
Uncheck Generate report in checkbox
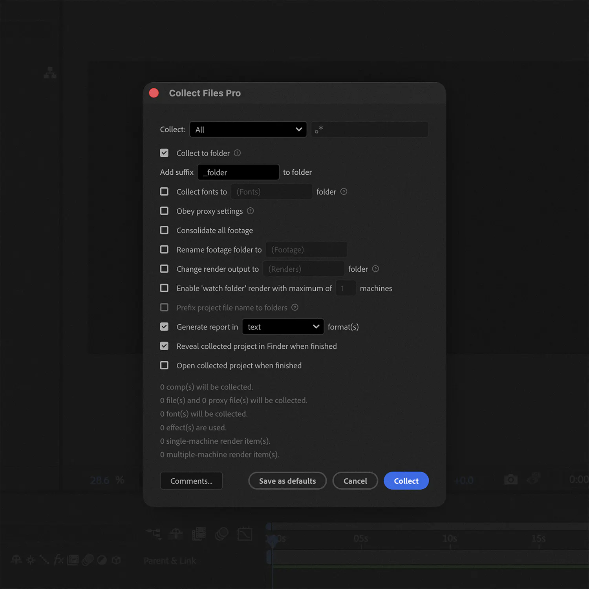pos(164,327)
